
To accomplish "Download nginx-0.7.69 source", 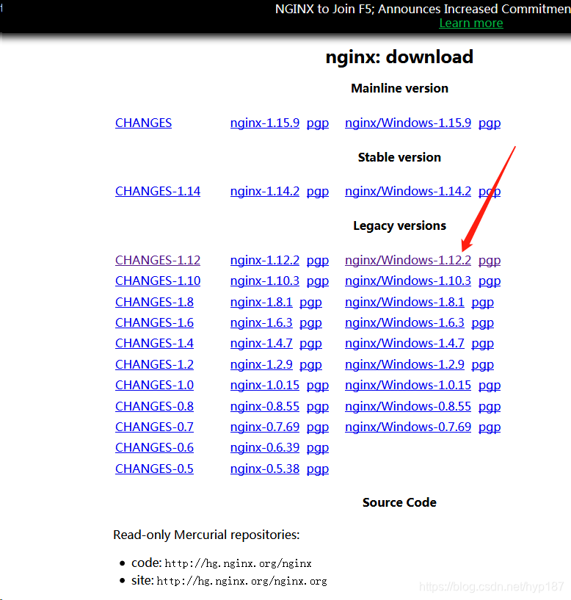I will [265, 427].
